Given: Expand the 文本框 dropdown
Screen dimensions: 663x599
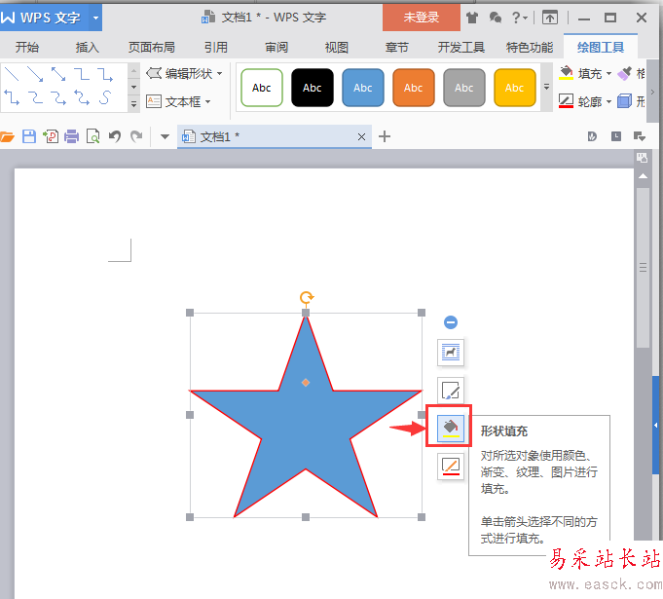Looking at the screenshot, I should tap(207, 101).
